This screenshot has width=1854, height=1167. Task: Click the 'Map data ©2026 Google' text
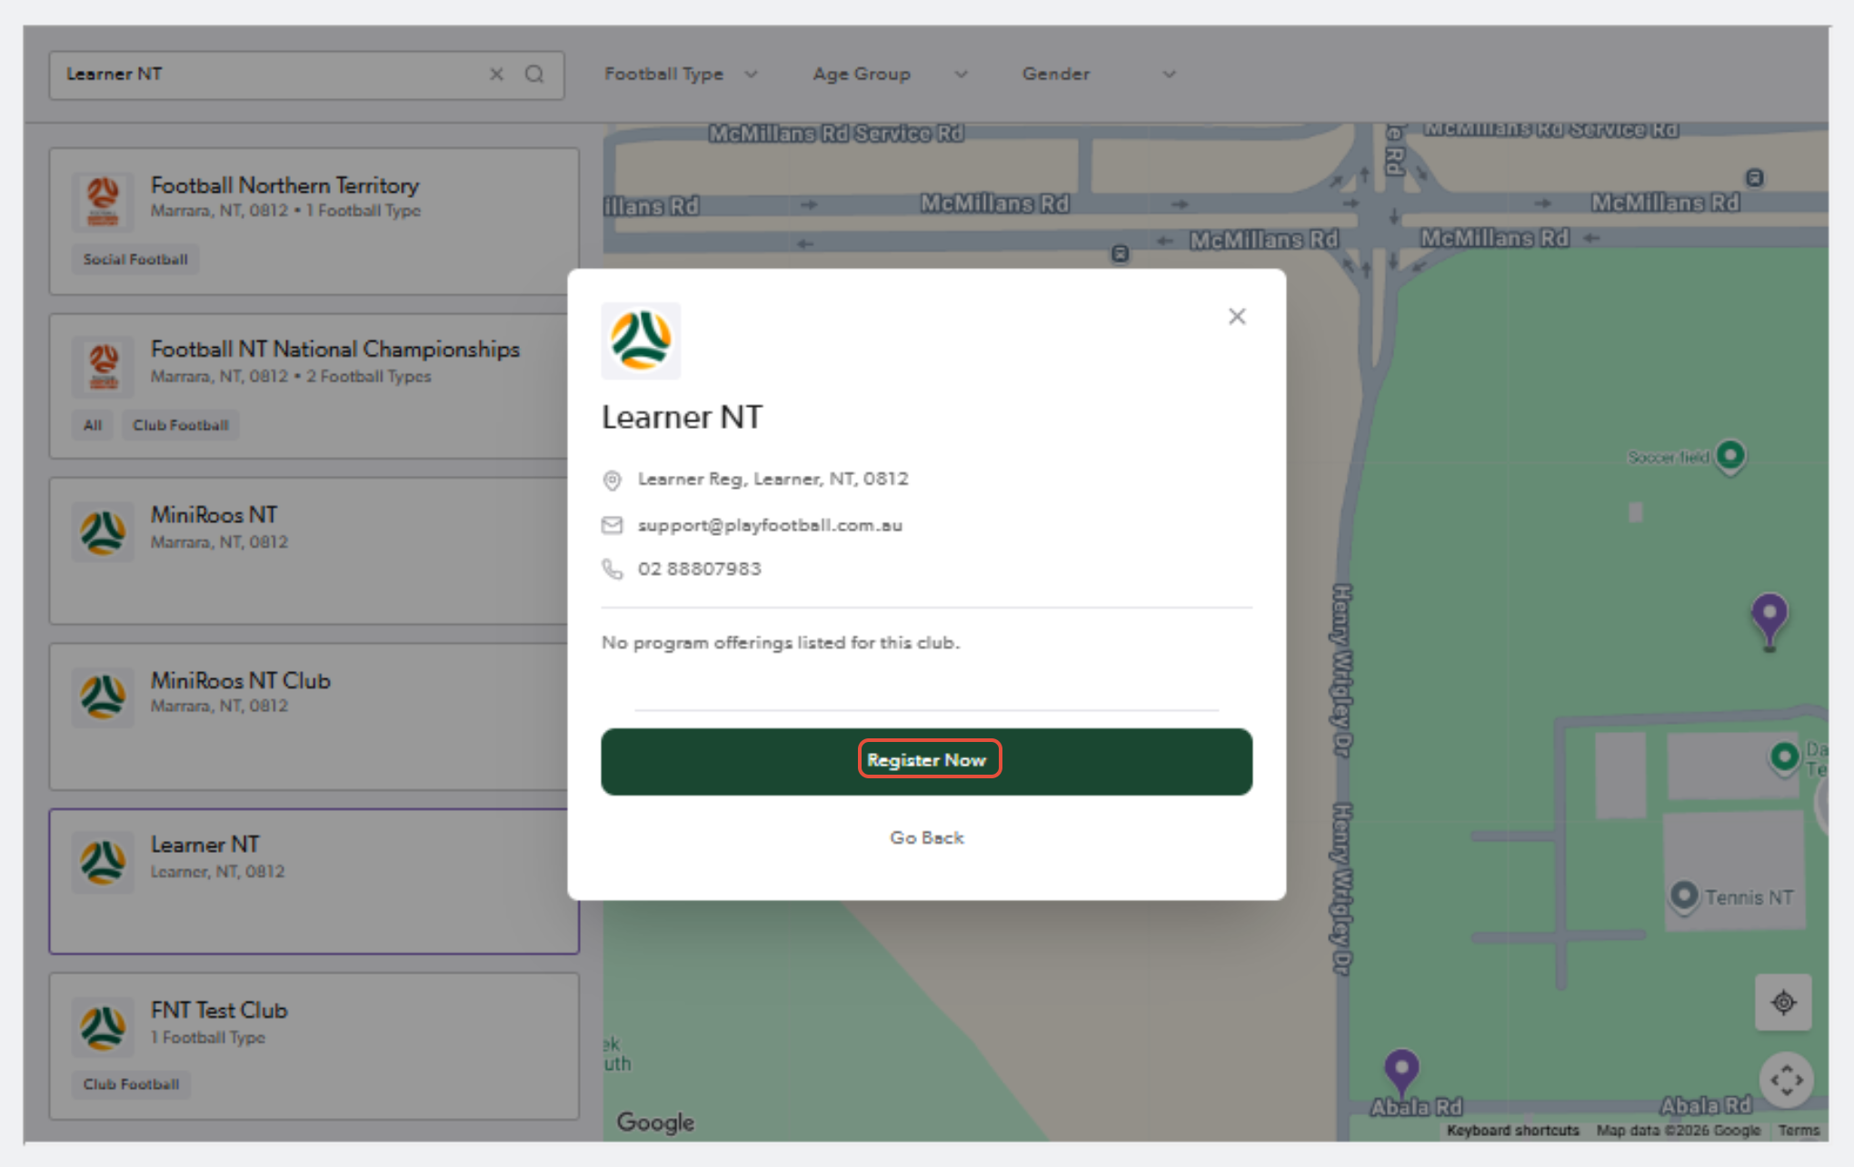[x=1679, y=1131]
